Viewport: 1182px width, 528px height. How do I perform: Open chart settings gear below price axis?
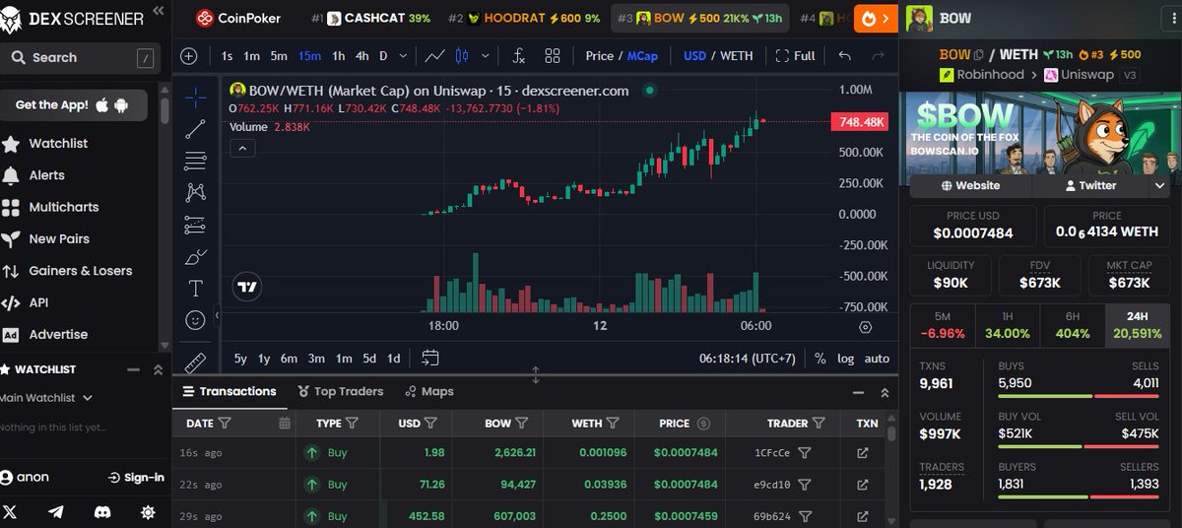pyautogui.click(x=865, y=327)
